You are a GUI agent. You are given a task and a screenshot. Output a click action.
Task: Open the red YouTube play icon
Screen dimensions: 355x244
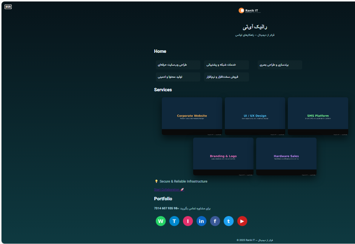pyautogui.click(x=242, y=221)
